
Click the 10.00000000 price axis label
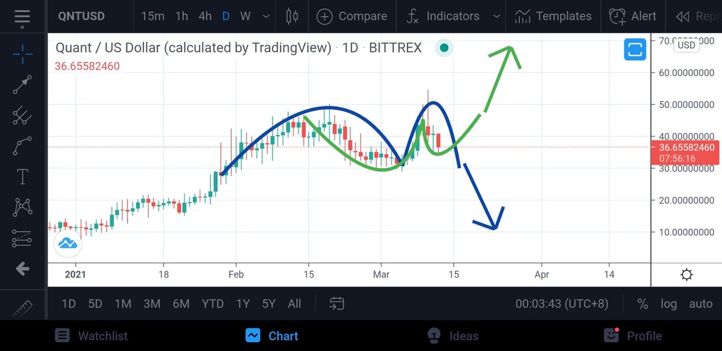coord(687,232)
